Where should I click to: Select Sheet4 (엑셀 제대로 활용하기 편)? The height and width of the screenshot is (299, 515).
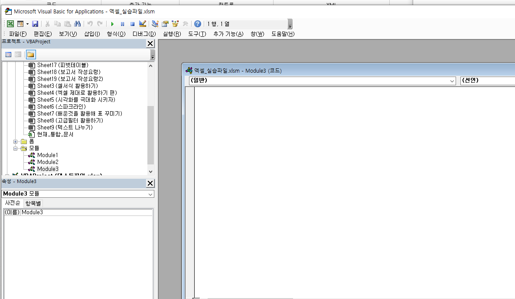coord(77,93)
